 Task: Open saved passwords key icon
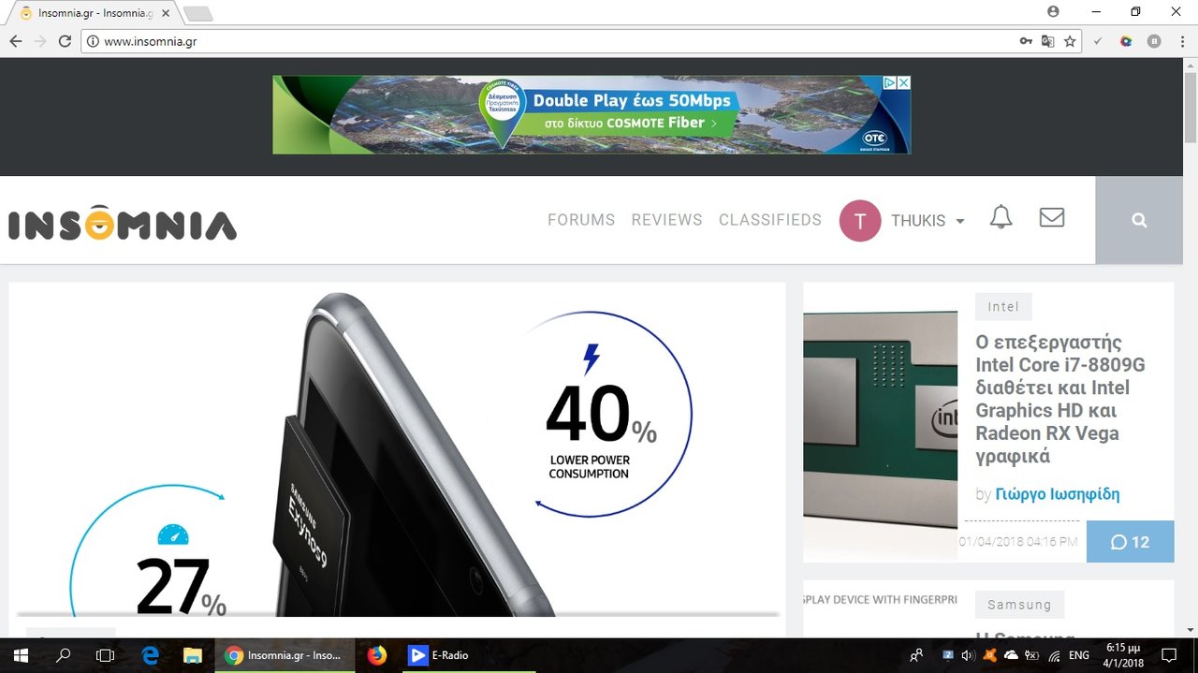(1027, 41)
